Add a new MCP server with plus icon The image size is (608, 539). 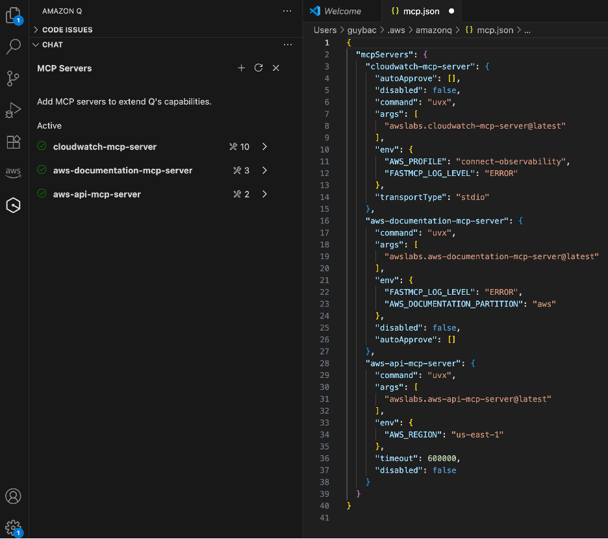click(x=241, y=68)
